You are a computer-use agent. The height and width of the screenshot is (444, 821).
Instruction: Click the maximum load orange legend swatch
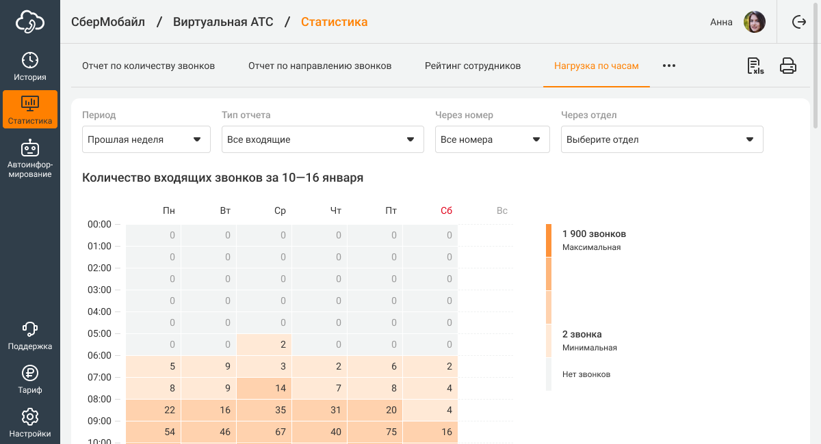[x=549, y=240]
